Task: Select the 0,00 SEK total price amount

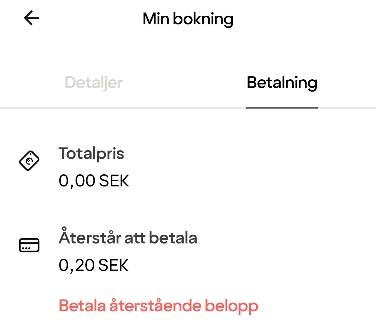Action: pos(94,181)
